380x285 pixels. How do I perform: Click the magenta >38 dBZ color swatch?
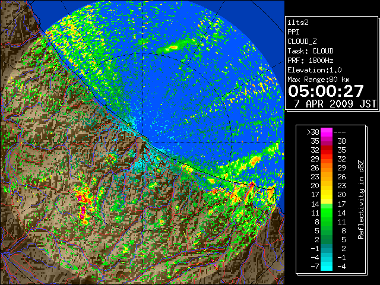click(327, 132)
